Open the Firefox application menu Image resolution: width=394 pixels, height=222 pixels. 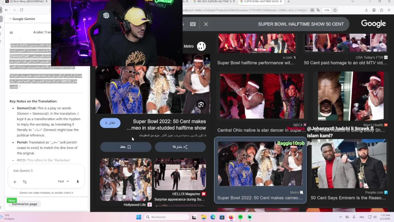[389, 10]
